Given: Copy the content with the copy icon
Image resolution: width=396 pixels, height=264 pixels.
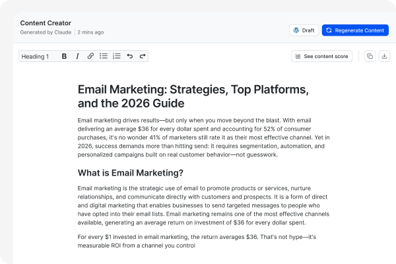Looking at the screenshot, I should pyautogui.click(x=370, y=57).
